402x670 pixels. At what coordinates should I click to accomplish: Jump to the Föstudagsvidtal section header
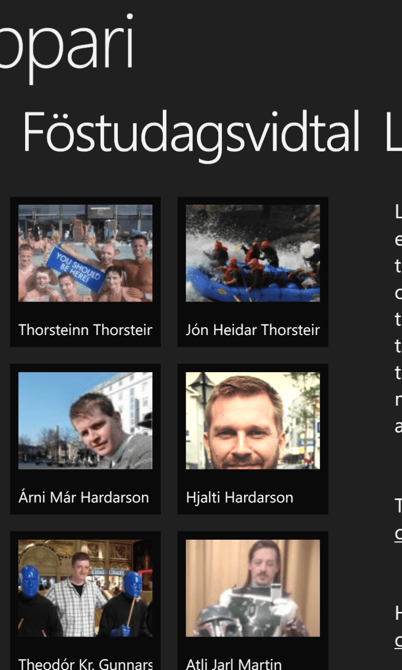click(x=191, y=133)
